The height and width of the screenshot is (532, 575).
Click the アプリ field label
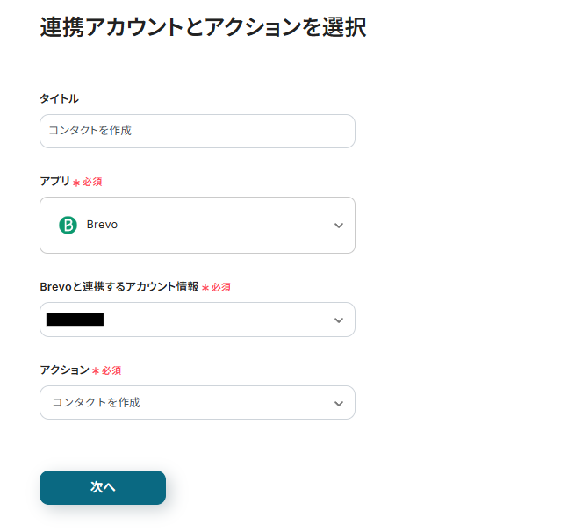[x=54, y=181]
